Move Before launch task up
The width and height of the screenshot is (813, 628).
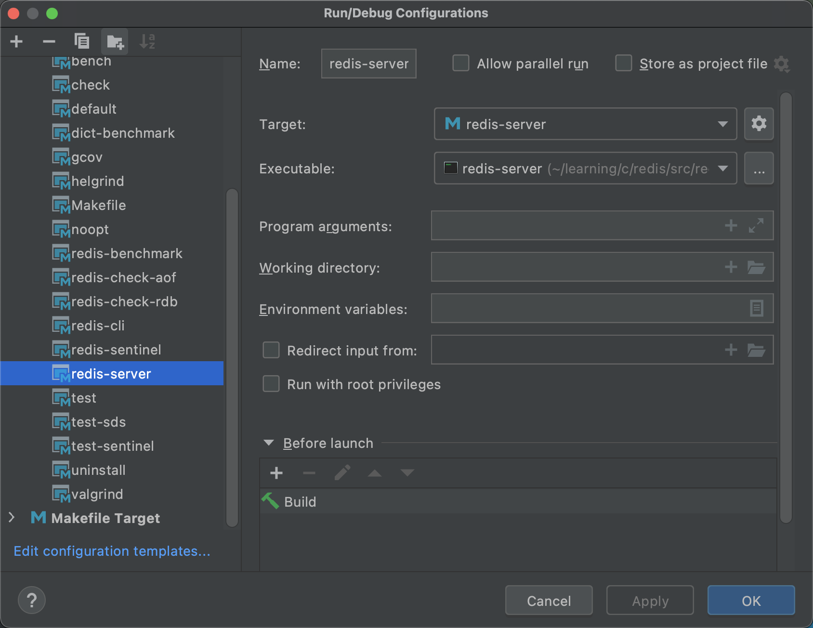[375, 473]
